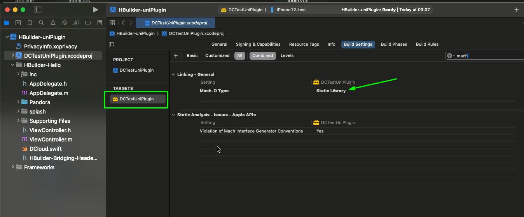The image size is (524, 217).
Task: Switch to Build Rules tab
Action: [x=427, y=44]
